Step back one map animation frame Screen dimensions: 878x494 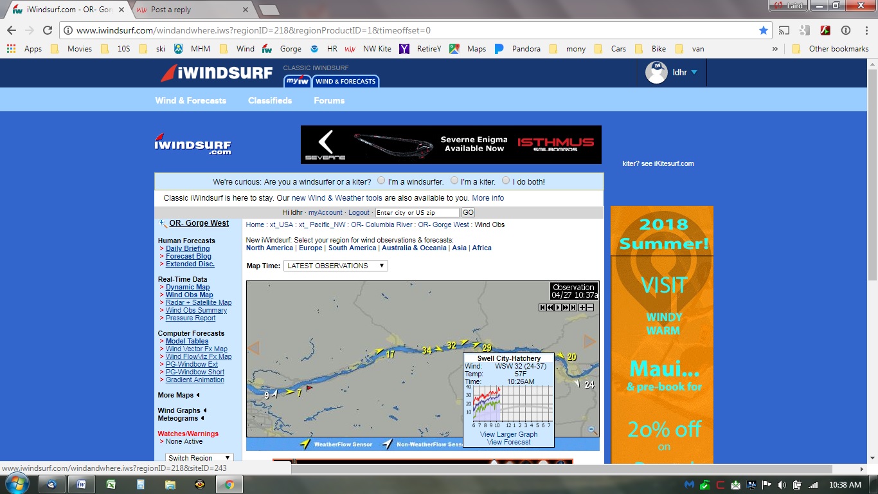[550, 307]
